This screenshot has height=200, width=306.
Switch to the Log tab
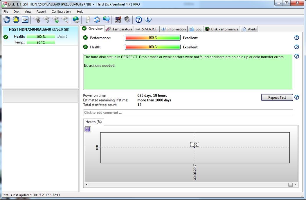point(195,29)
